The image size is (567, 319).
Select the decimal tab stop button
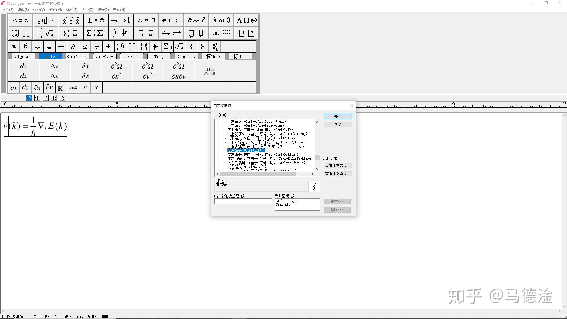click(62, 98)
